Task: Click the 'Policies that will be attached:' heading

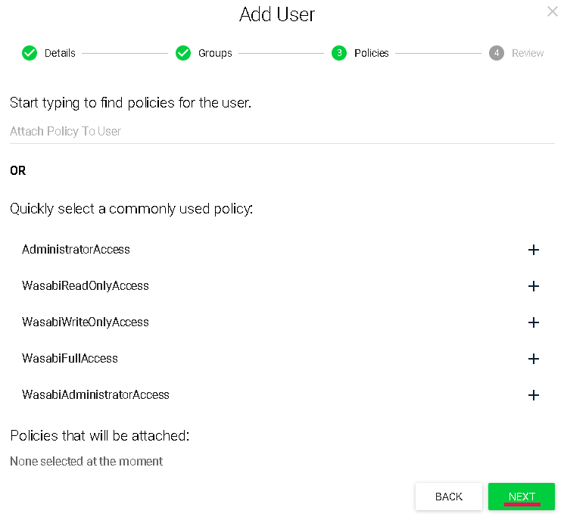Action: tap(100, 436)
